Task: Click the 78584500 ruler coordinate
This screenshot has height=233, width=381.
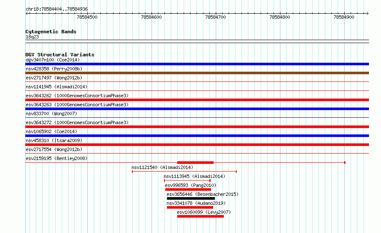Action: click(x=87, y=17)
